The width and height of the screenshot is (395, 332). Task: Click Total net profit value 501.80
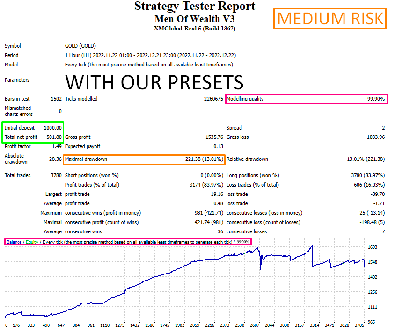(54, 137)
